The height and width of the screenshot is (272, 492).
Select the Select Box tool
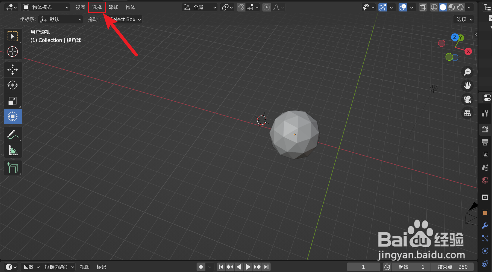pos(13,36)
